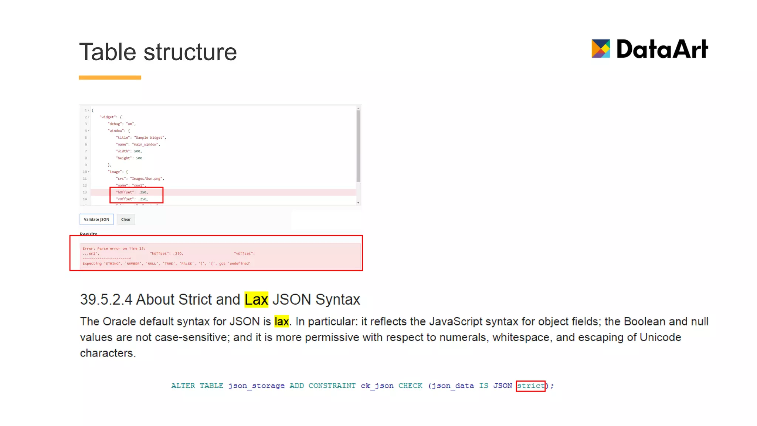Collapse fold arrow on line 1
The image size is (757, 426).
click(89, 110)
